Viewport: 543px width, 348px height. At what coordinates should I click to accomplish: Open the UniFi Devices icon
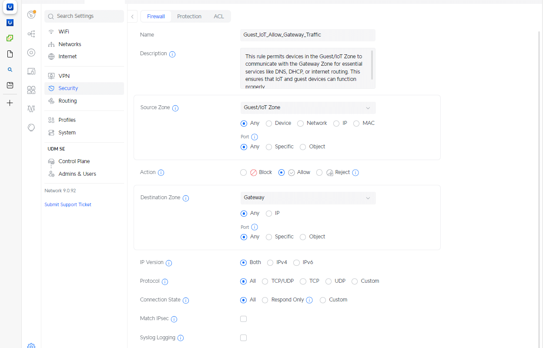(x=31, y=53)
